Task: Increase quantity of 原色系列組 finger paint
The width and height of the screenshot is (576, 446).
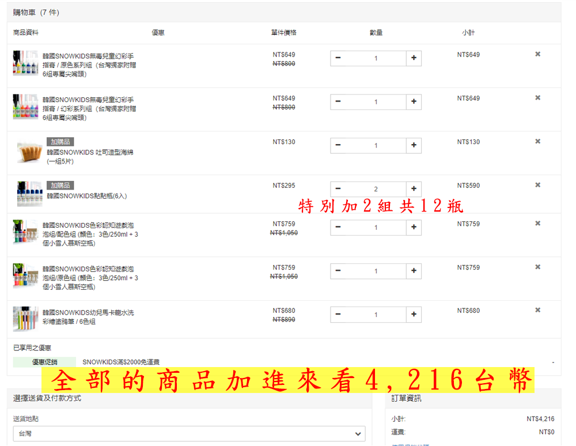Action: tap(414, 58)
